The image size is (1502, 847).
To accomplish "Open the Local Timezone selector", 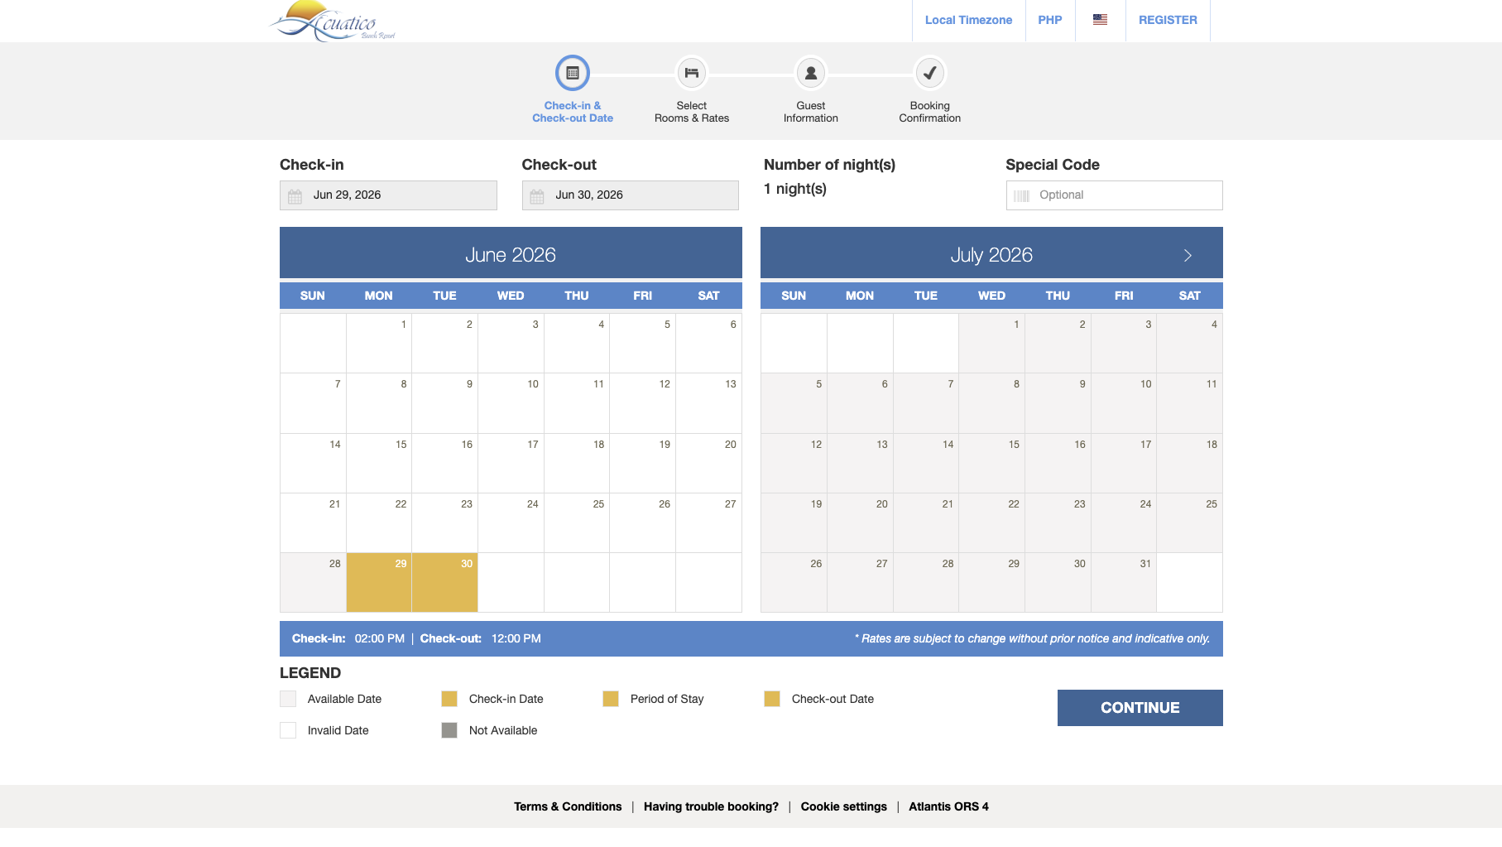I will 968,20.
